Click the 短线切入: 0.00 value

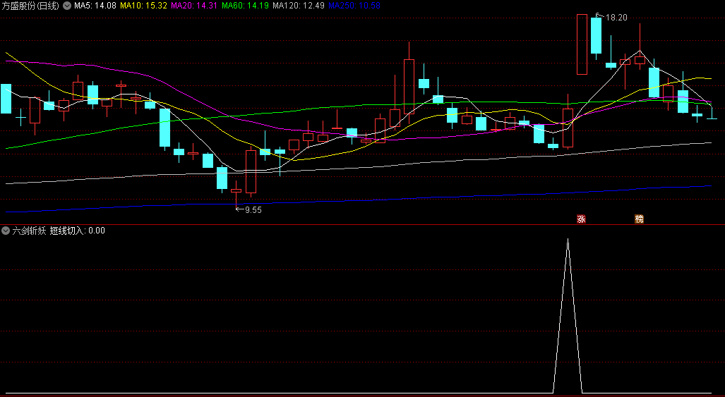(77, 231)
